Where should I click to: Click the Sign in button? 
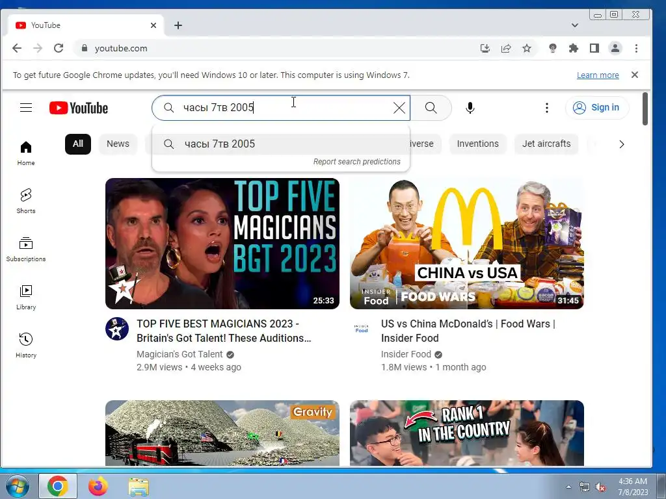coord(597,108)
